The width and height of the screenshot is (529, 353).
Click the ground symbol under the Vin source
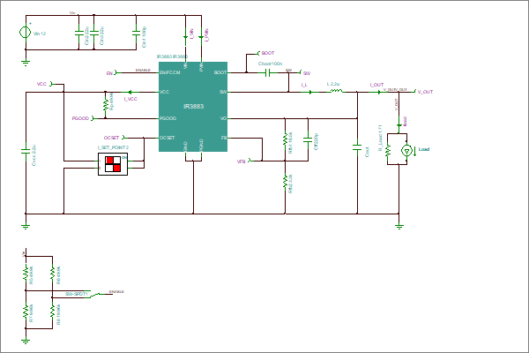[x=26, y=63]
